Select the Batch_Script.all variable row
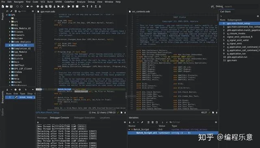The height and width of the screenshot is (148, 260). point(173,133)
